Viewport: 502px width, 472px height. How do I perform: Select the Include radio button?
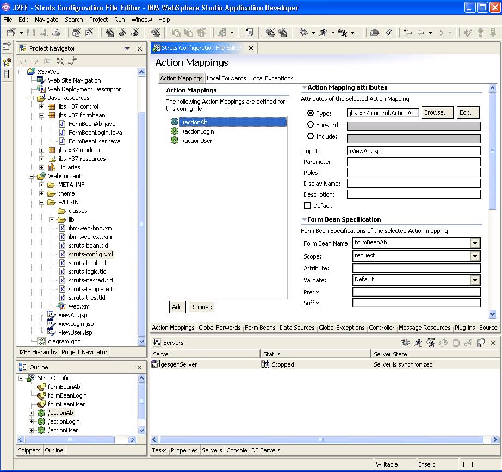tap(310, 136)
